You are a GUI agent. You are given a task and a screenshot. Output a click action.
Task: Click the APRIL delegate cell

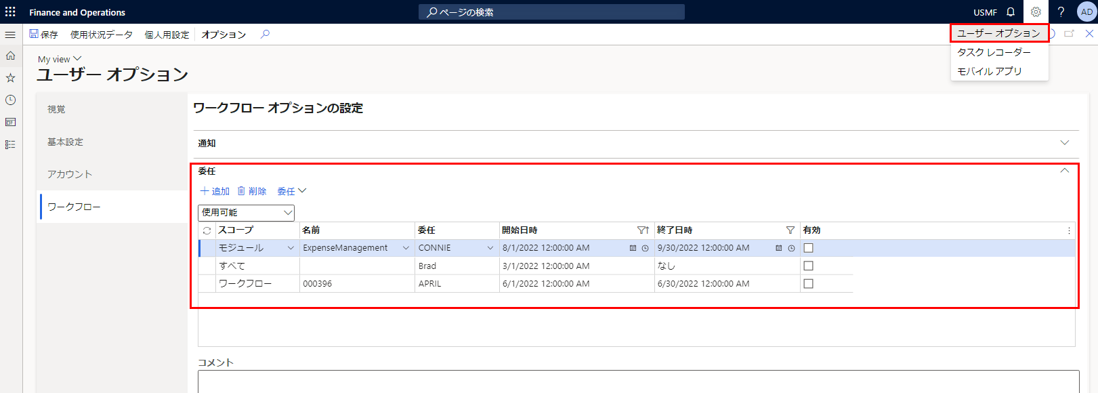[x=457, y=284]
